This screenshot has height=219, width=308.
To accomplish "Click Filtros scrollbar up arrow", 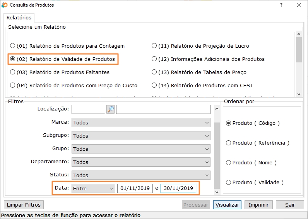I will click(x=217, y=109).
